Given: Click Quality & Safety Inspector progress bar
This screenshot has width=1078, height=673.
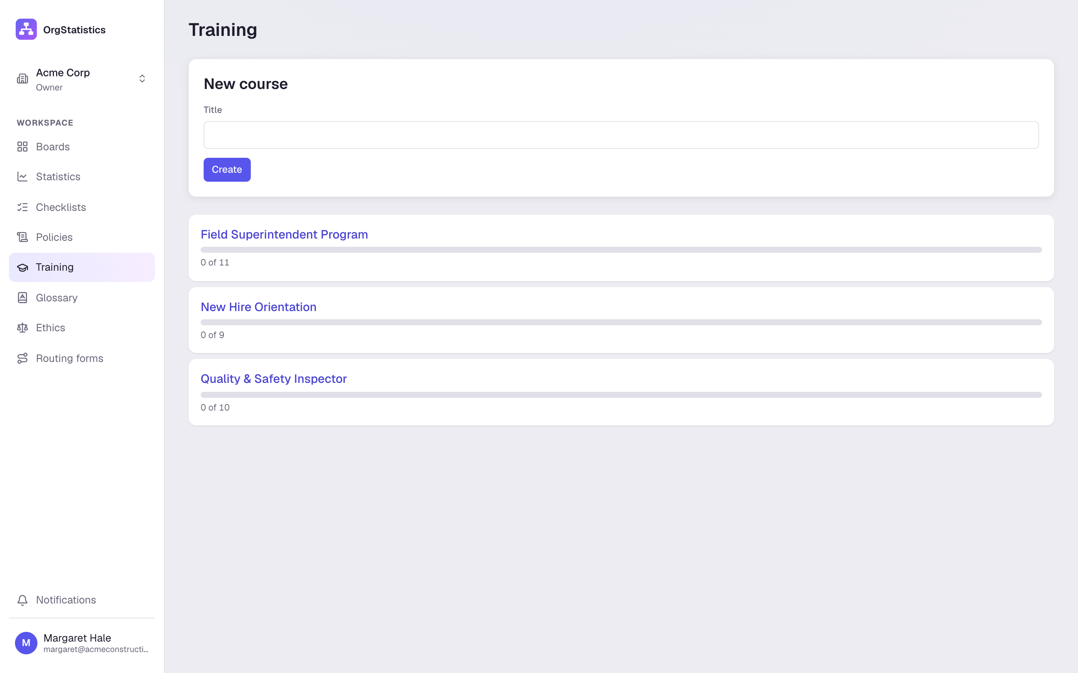Looking at the screenshot, I should (x=621, y=395).
